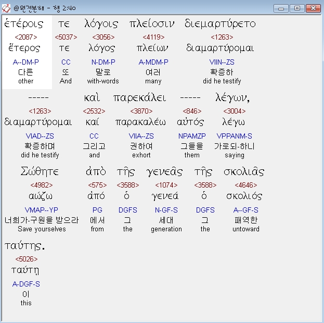This screenshot has width=324, height=323.
Task: Click the English gloss 'saying'
Action: pyautogui.click(x=235, y=155)
